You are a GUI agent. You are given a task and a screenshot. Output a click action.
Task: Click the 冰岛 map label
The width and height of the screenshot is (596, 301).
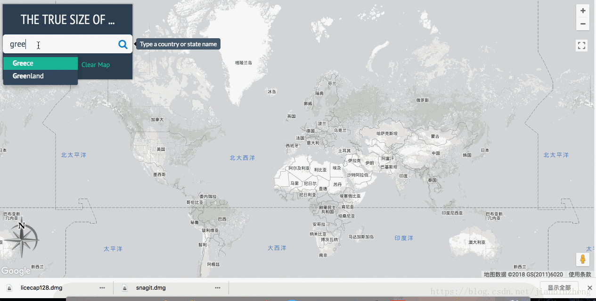pyautogui.click(x=272, y=92)
